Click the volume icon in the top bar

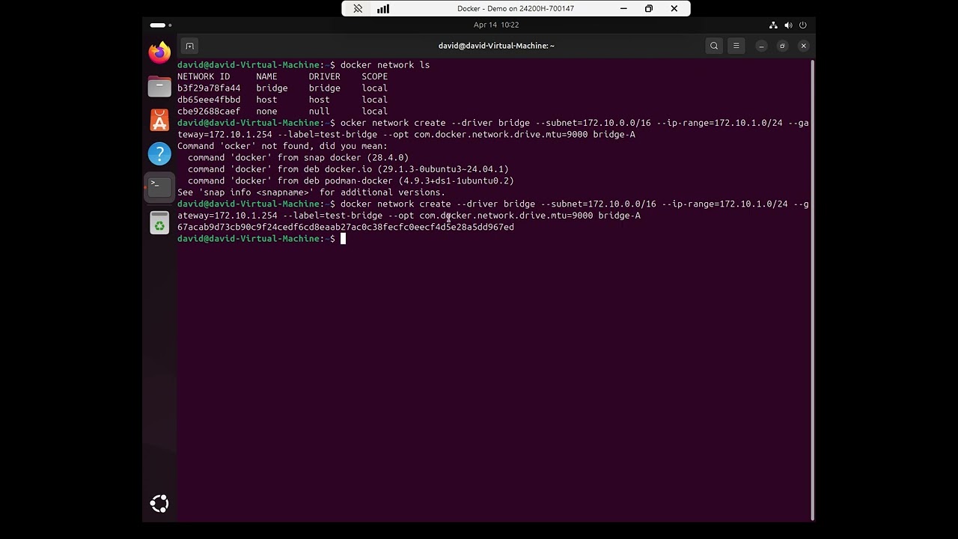[x=788, y=25]
